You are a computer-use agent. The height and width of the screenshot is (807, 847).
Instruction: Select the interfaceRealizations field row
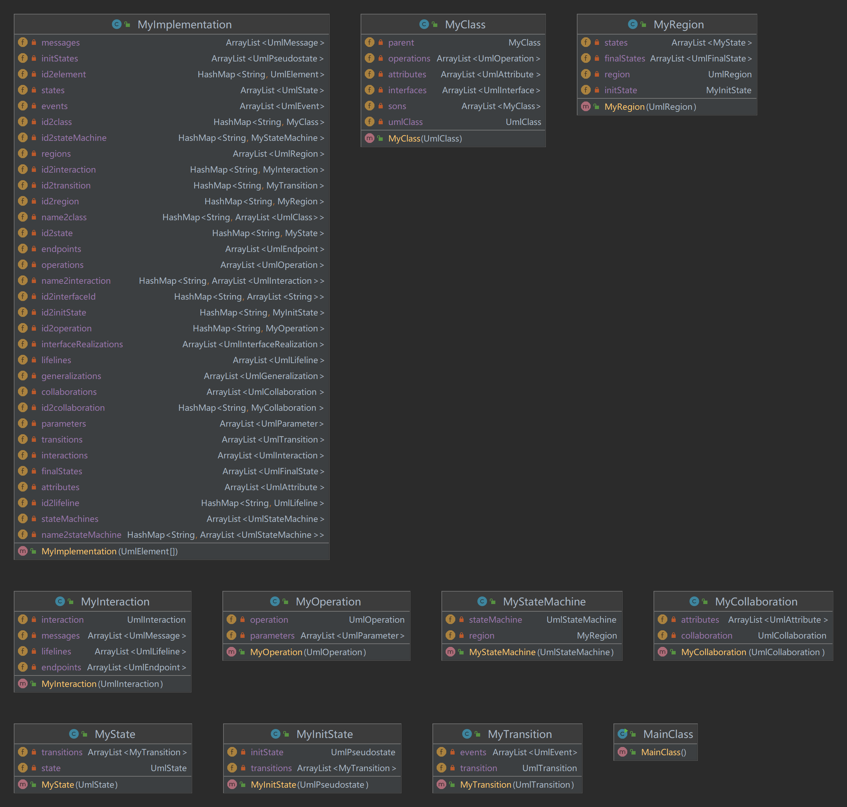pyautogui.click(x=82, y=344)
